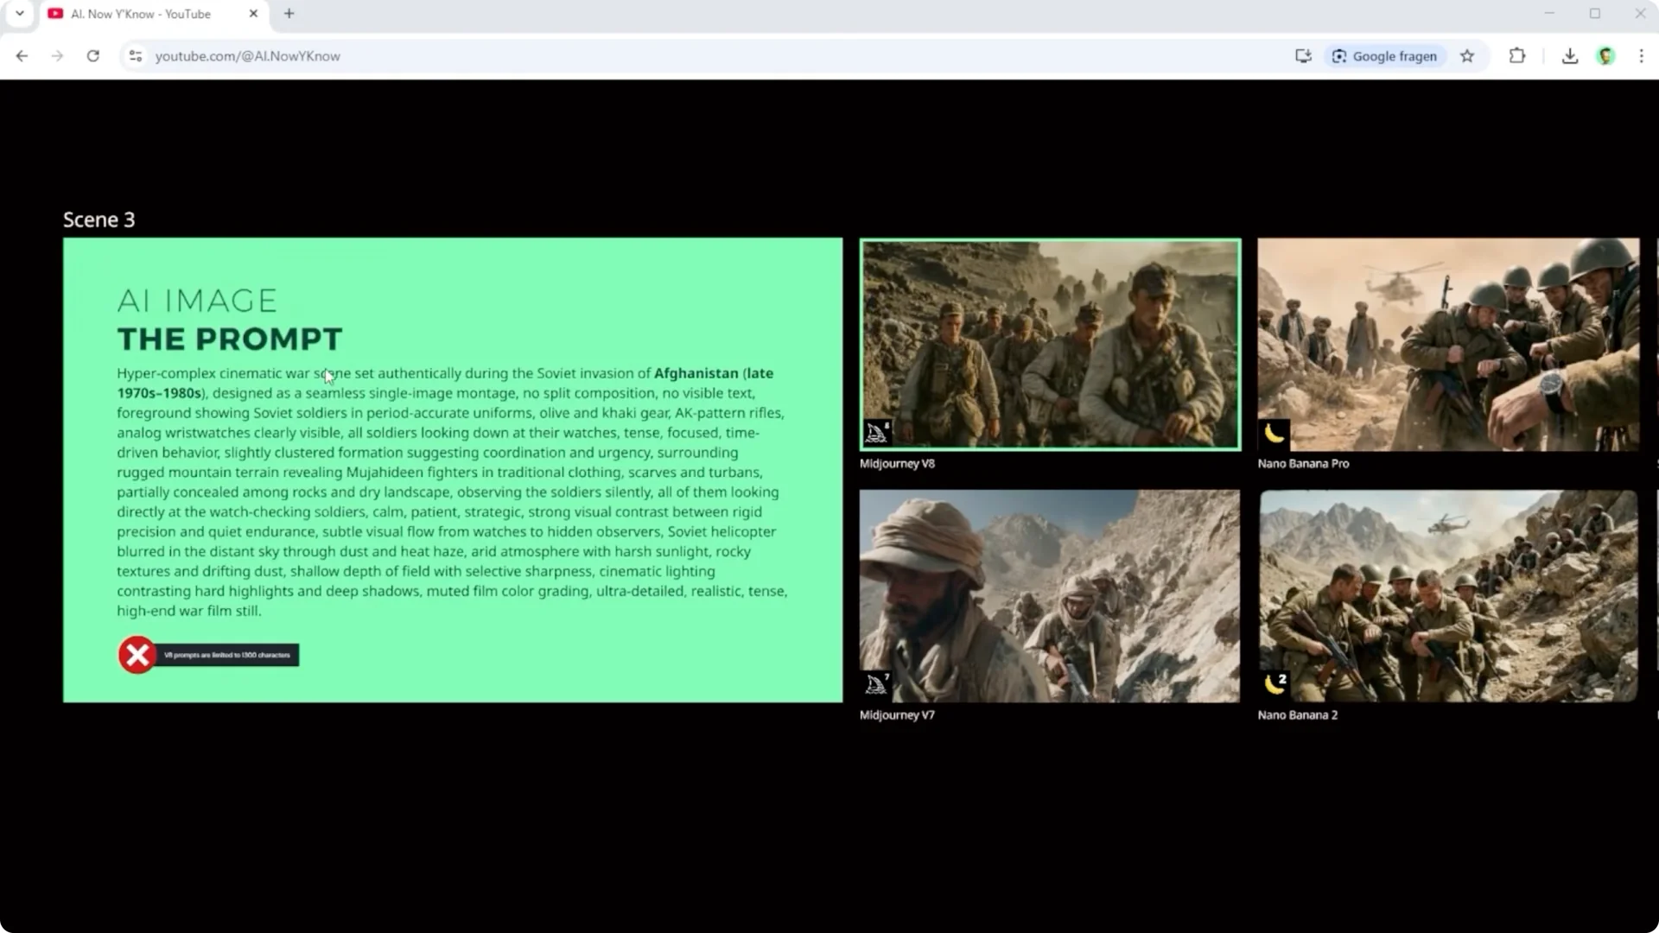Viewport: 1659px width, 933px height.
Task: Open the tab search chevron dropdown
Action: 19,14
